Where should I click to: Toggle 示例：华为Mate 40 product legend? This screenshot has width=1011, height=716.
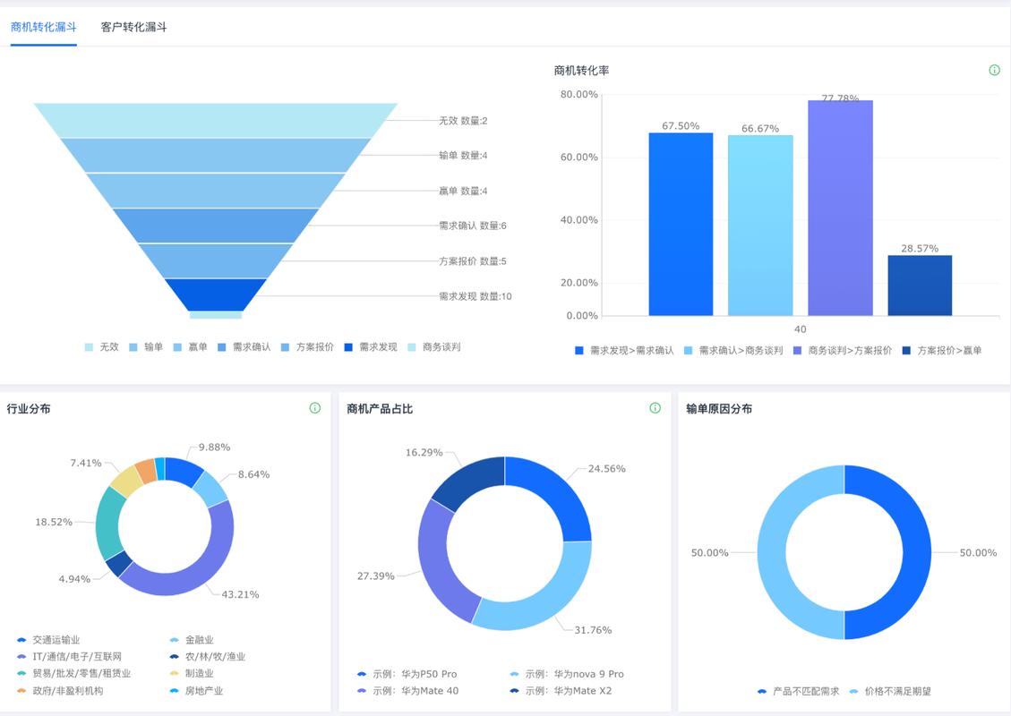click(x=407, y=691)
